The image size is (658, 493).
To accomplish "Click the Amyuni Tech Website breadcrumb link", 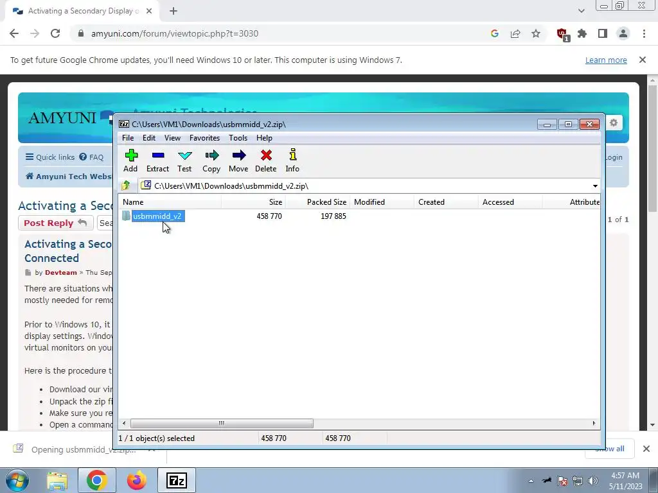I will click(x=69, y=177).
